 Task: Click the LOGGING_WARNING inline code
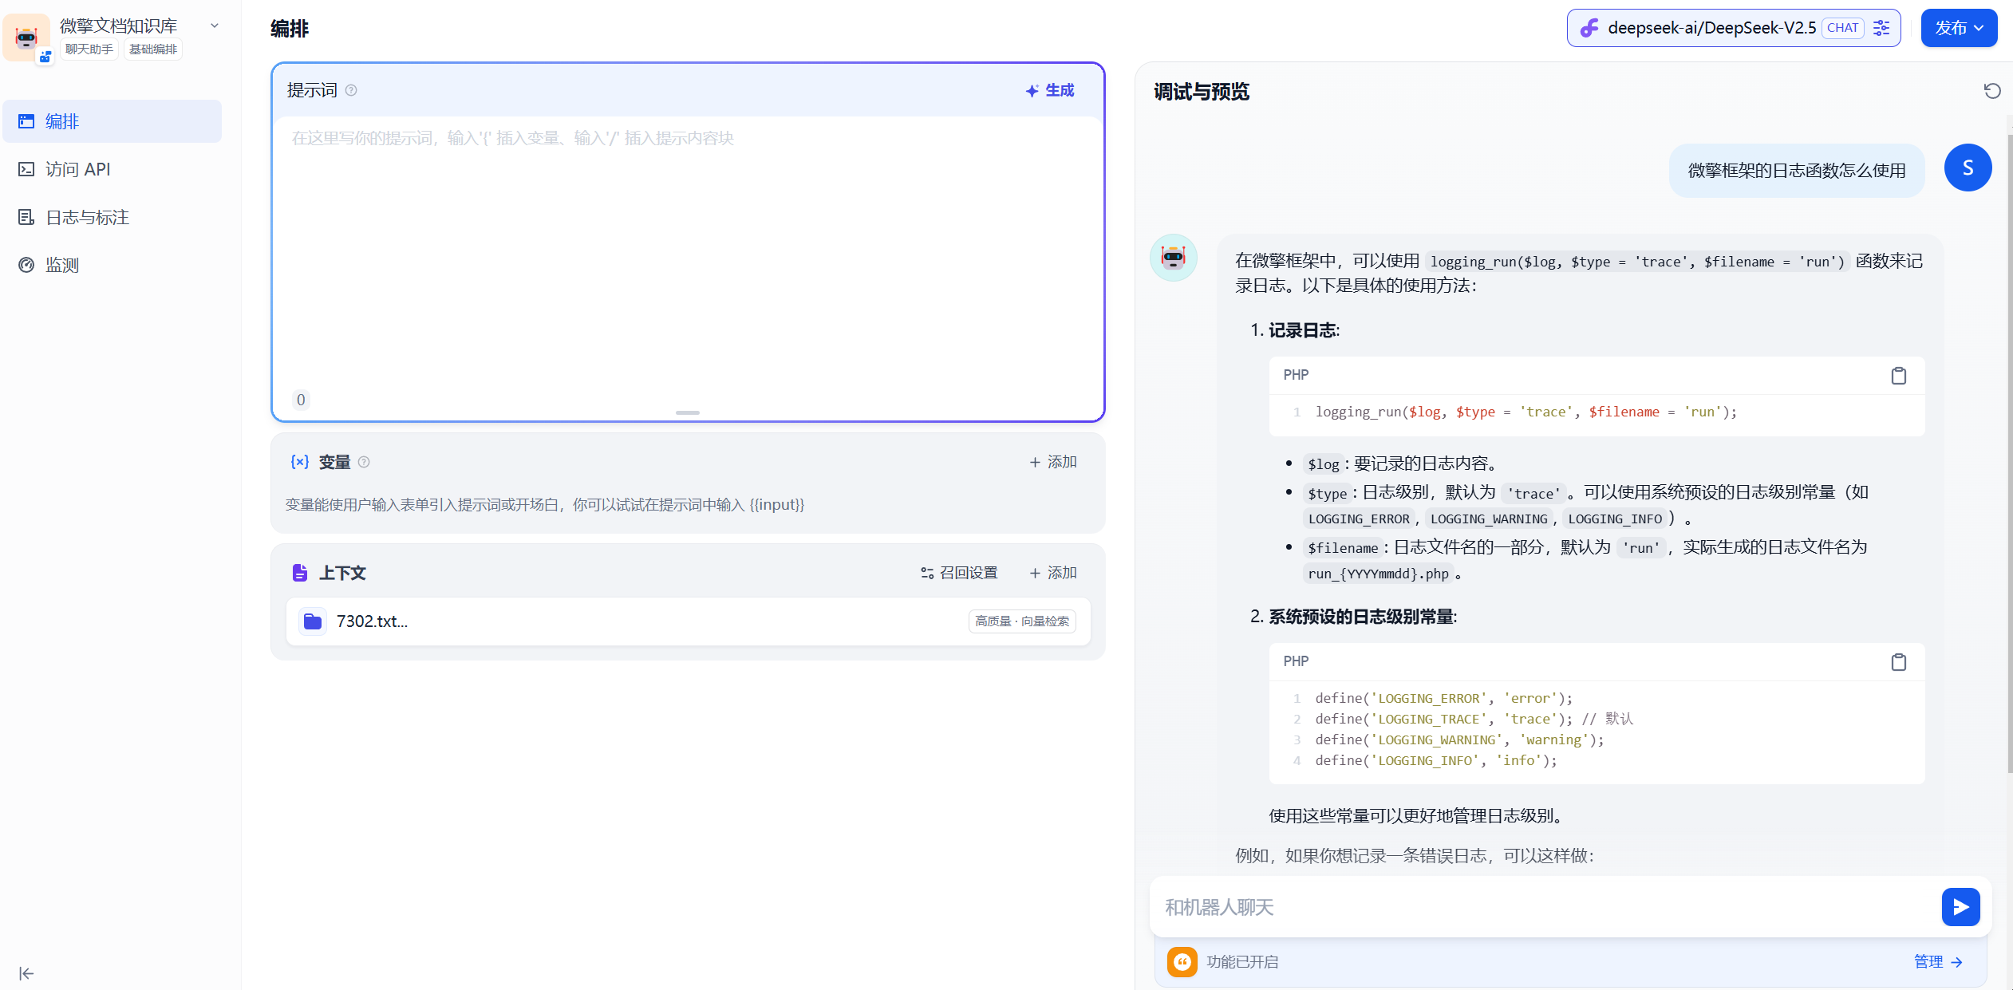[1489, 519]
